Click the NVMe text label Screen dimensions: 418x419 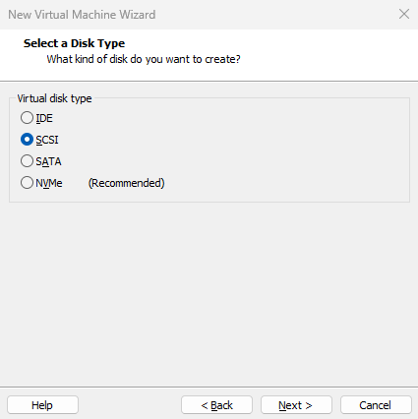pyautogui.click(x=49, y=183)
